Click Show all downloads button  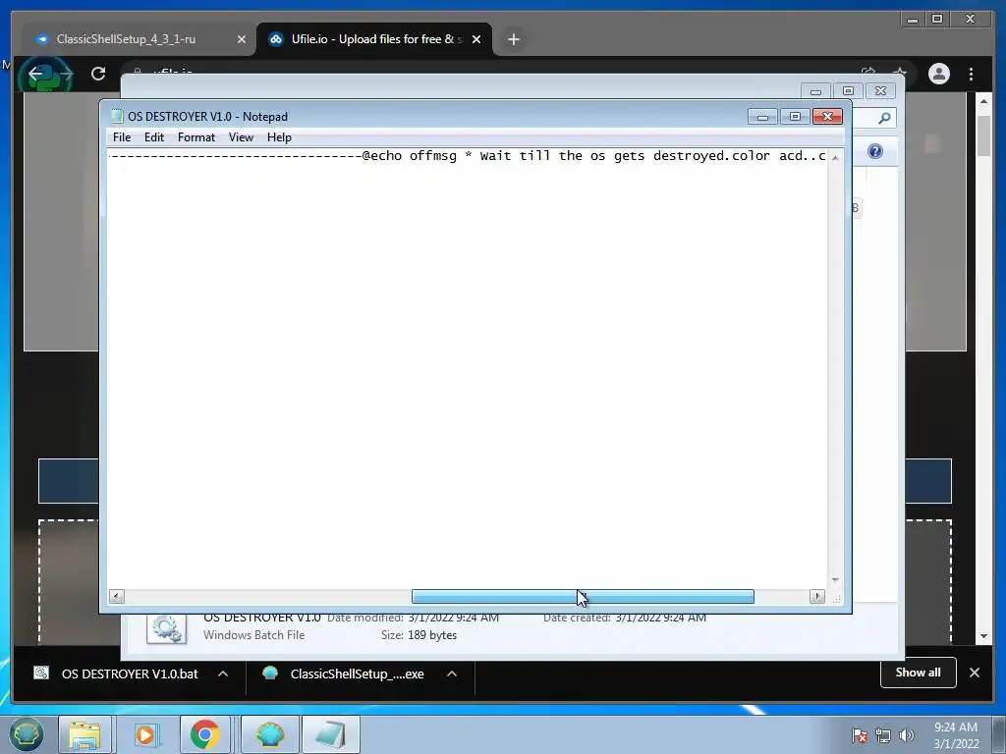click(x=919, y=673)
